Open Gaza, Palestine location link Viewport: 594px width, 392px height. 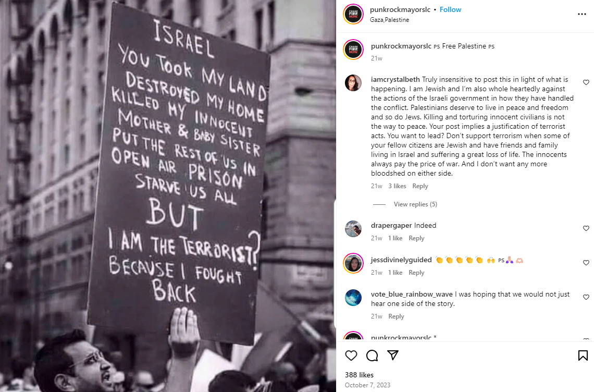pos(389,20)
